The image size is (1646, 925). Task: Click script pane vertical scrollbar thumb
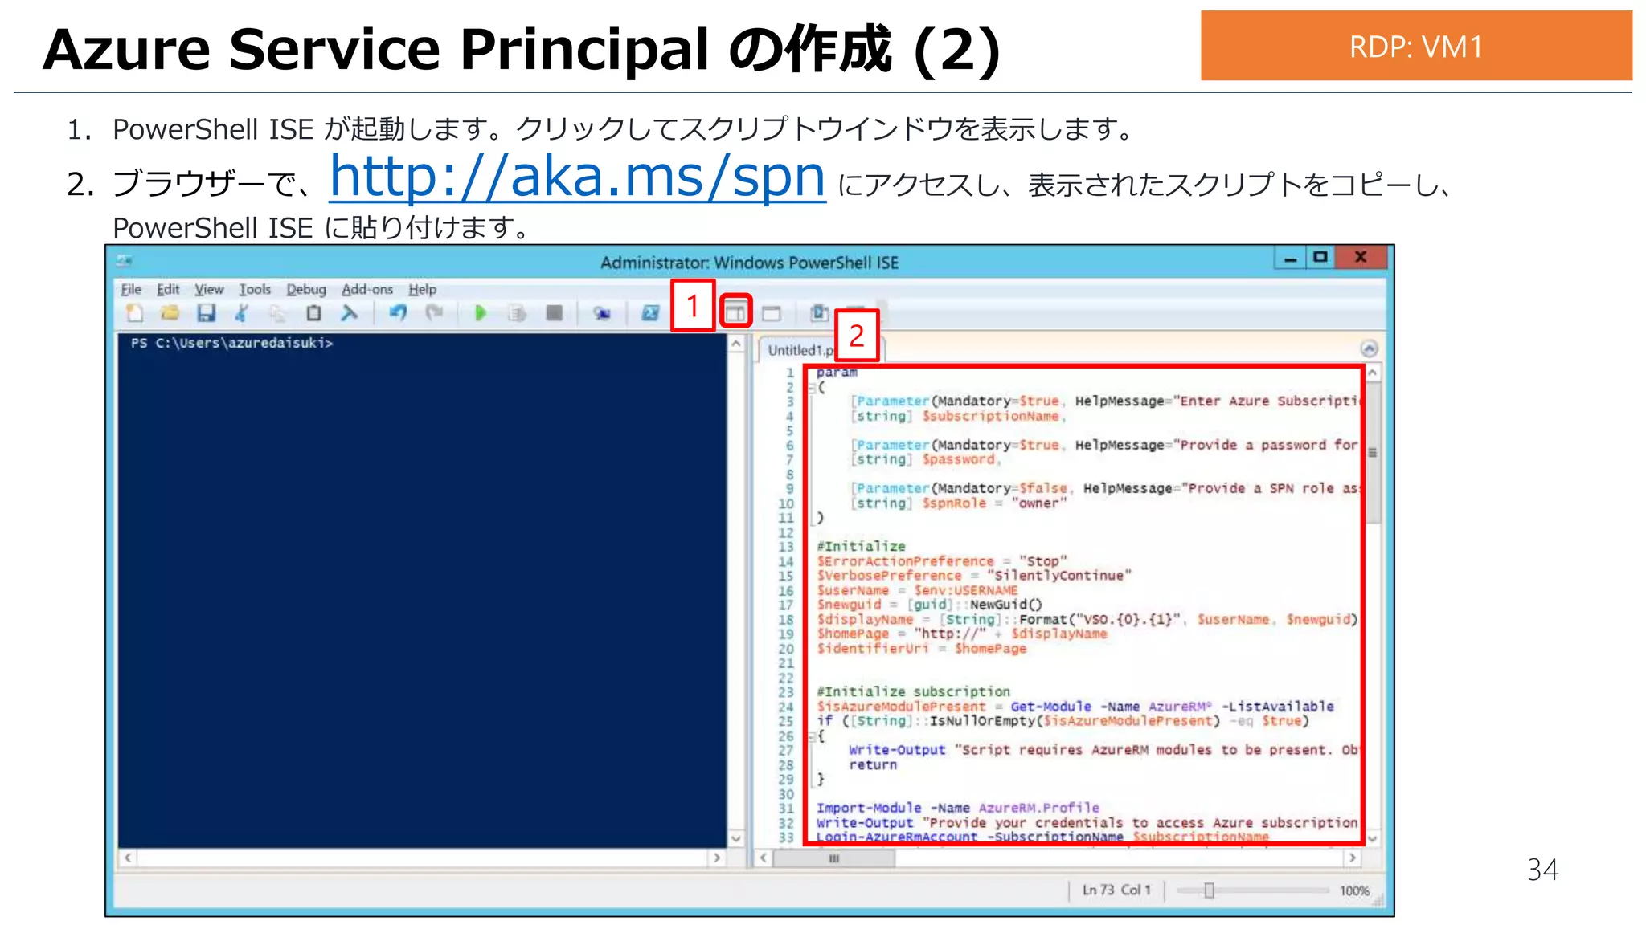(x=1373, y=452)
